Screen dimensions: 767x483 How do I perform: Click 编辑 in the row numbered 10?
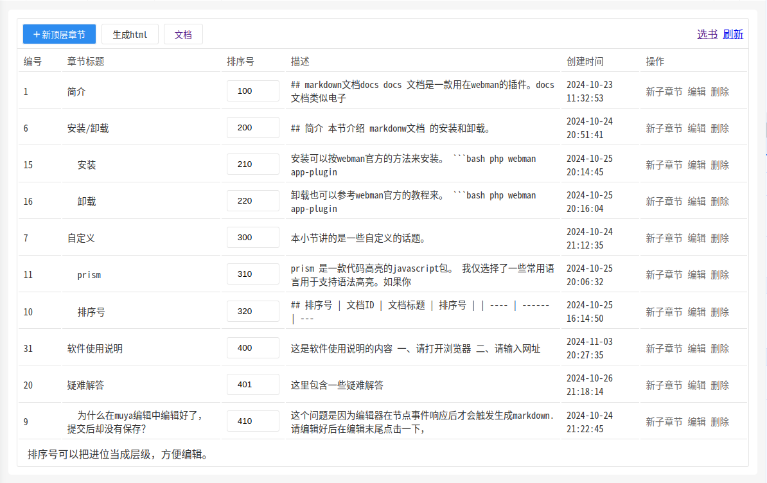point(696,312)
